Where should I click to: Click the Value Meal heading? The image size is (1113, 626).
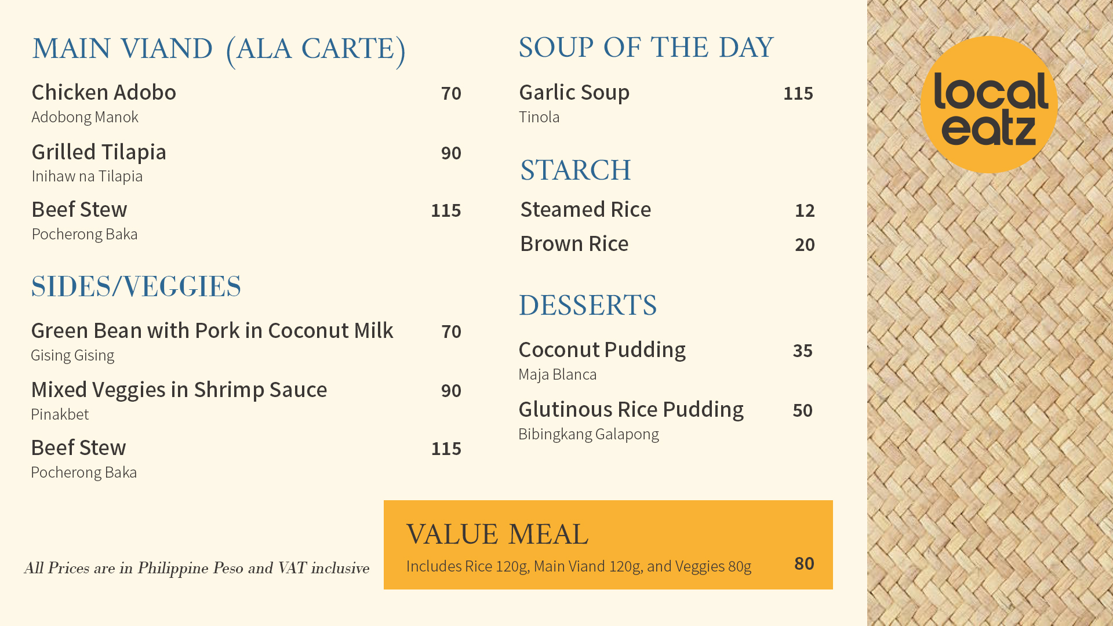pos(497,534)
